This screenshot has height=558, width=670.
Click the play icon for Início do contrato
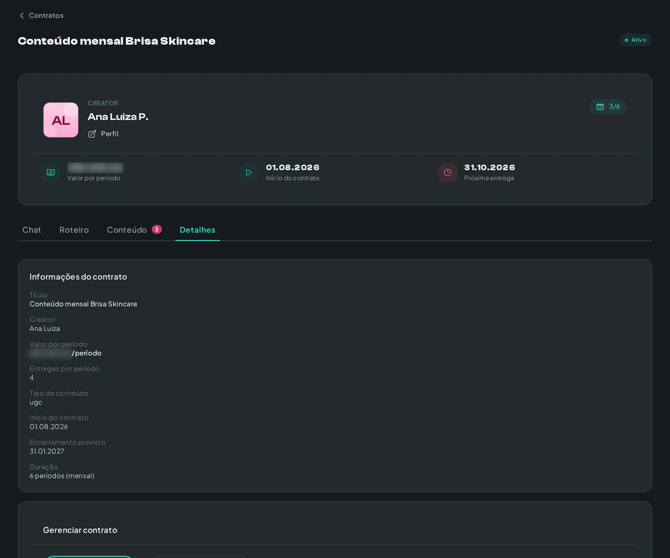coord(249,172)
